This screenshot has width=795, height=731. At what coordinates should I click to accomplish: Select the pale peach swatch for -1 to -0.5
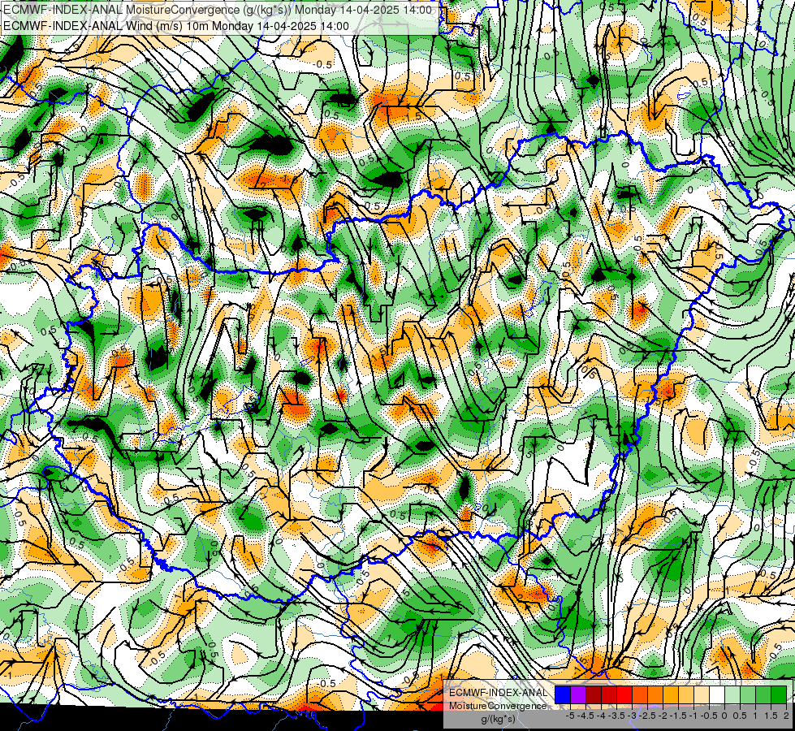[x=702, y=694]
